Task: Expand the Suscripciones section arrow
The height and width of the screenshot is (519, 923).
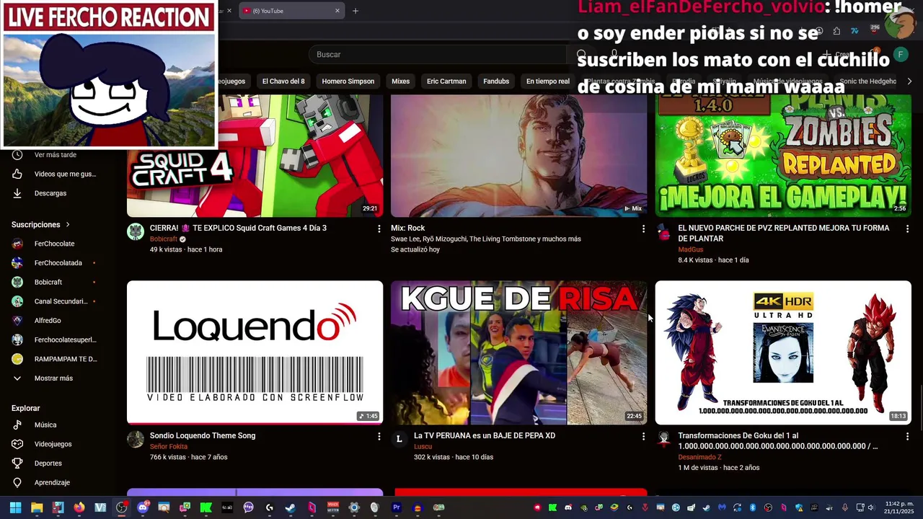Action: [x=68, y=225]
